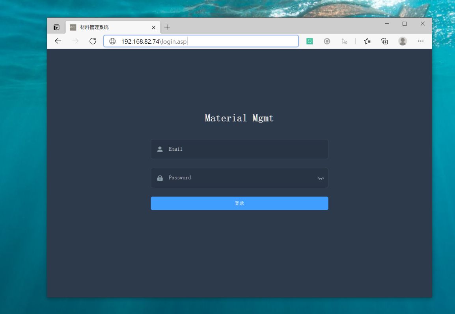455x314 pixels.
Task: Open the Collections icon
Action: click(384, 41)
